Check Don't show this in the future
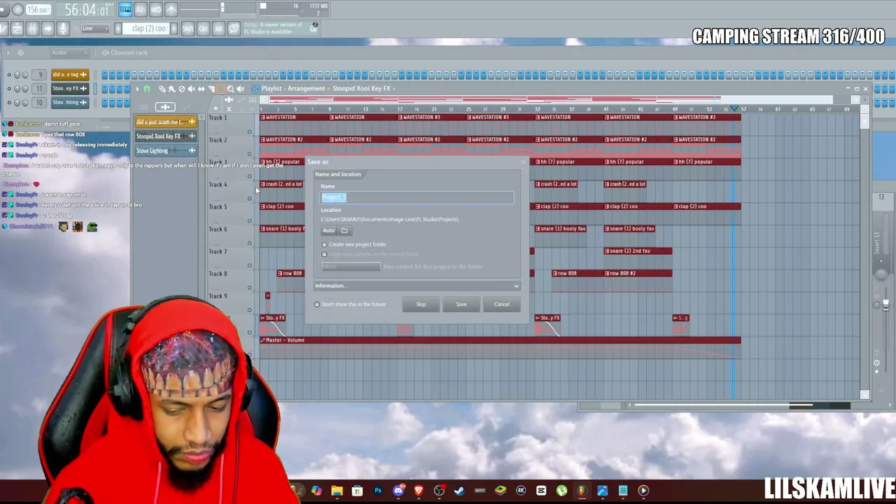The height and width of the screenshot is (504, 896). (x=349, y=304)
